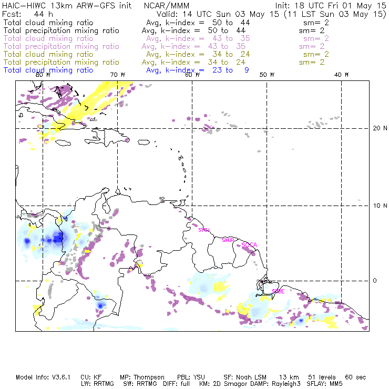Select the purple 'Total cloud mixing ratio' legend line
389x389 pixels.
(x=48, y=38)
